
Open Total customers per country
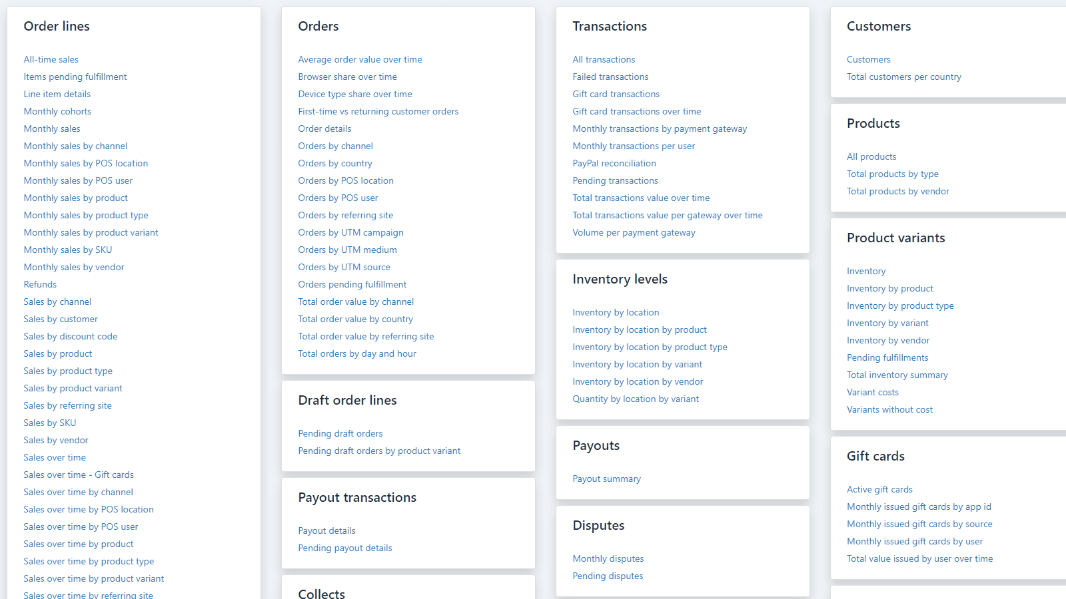[x=903, y=77]
